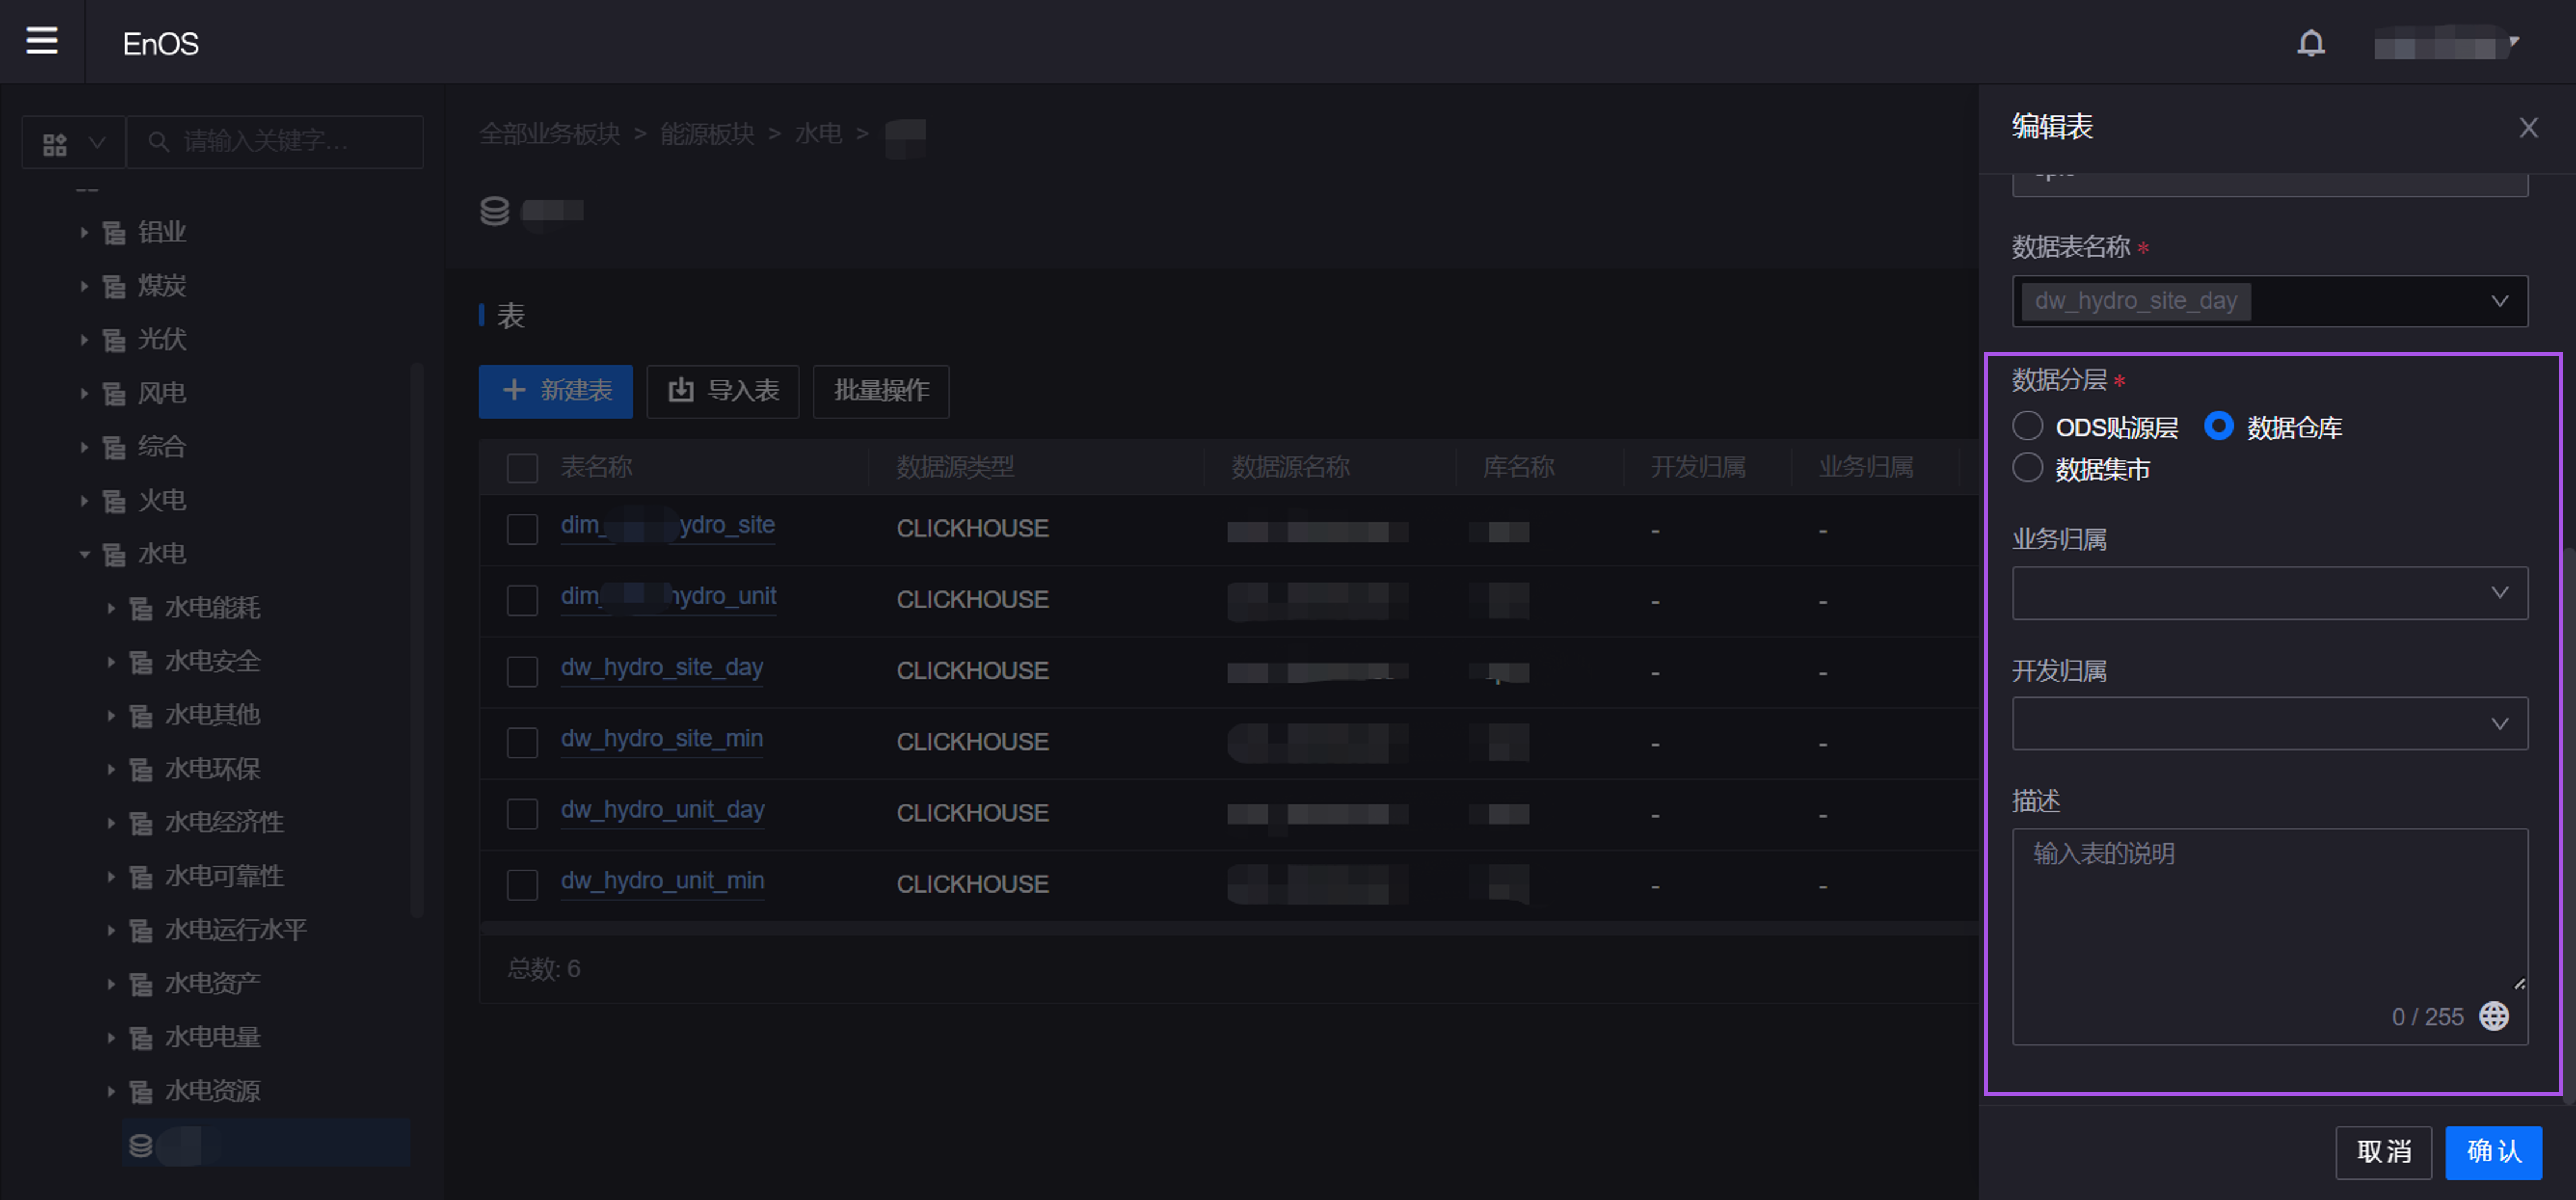Go to 水电 breadcrumb
2576x1200 pixels.
coord(818,134)
